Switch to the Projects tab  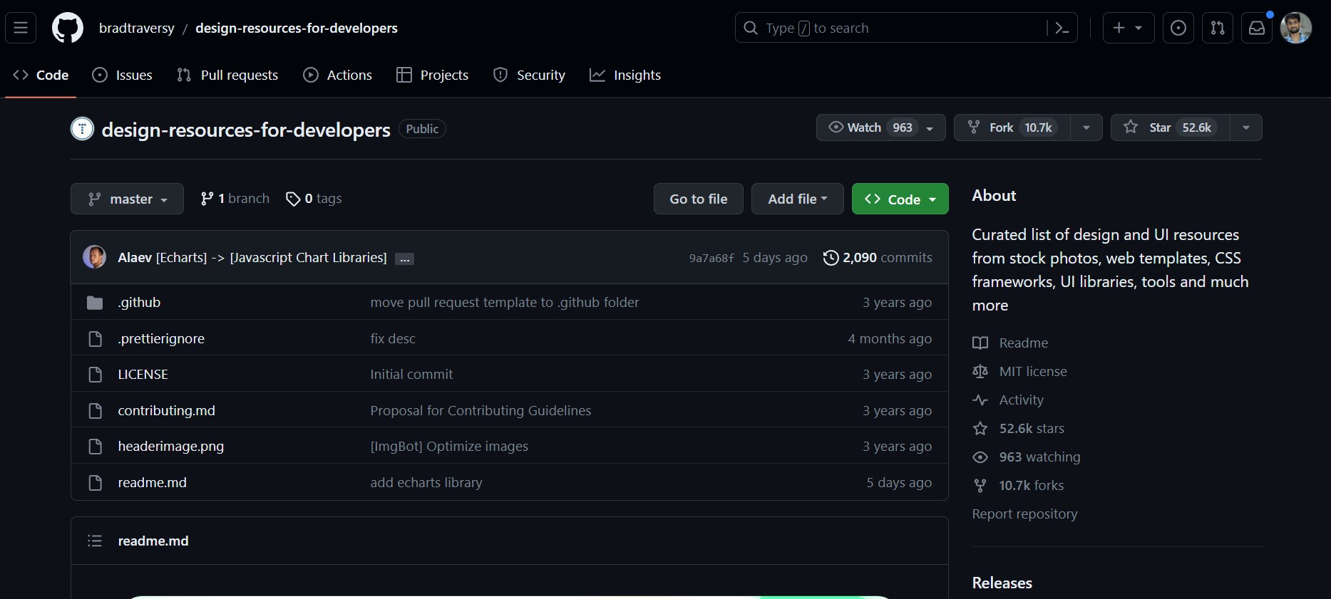(433, 75)
